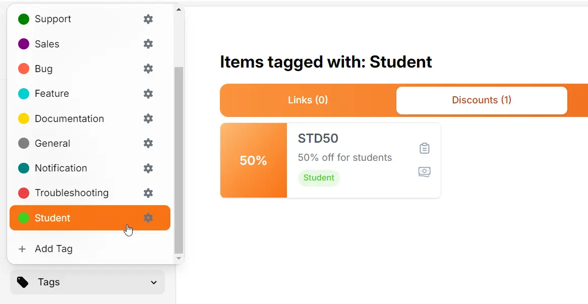Screen dimensions: 588x304
Task: Copy the STD50 discount code via clipboard icon
Action: 424,148
